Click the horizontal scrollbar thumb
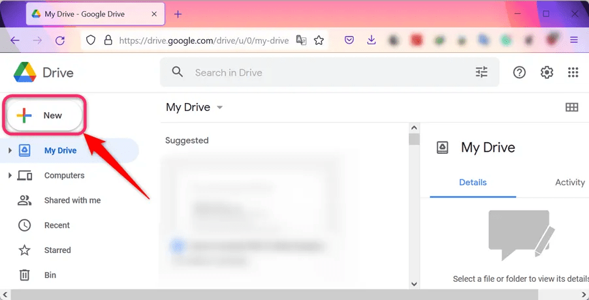This screenshot has width=589, height=300. tap(275, 295)
